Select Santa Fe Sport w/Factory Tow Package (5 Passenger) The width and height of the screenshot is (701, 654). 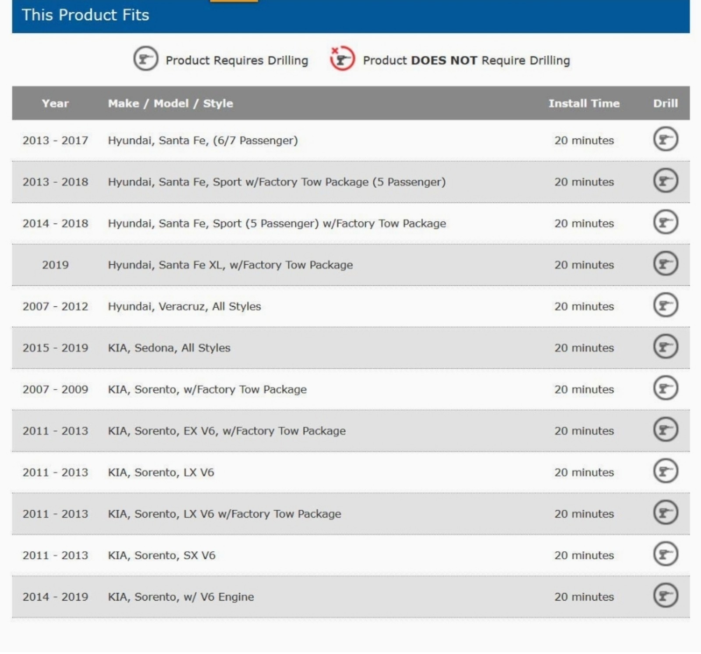tap(277, 182)
